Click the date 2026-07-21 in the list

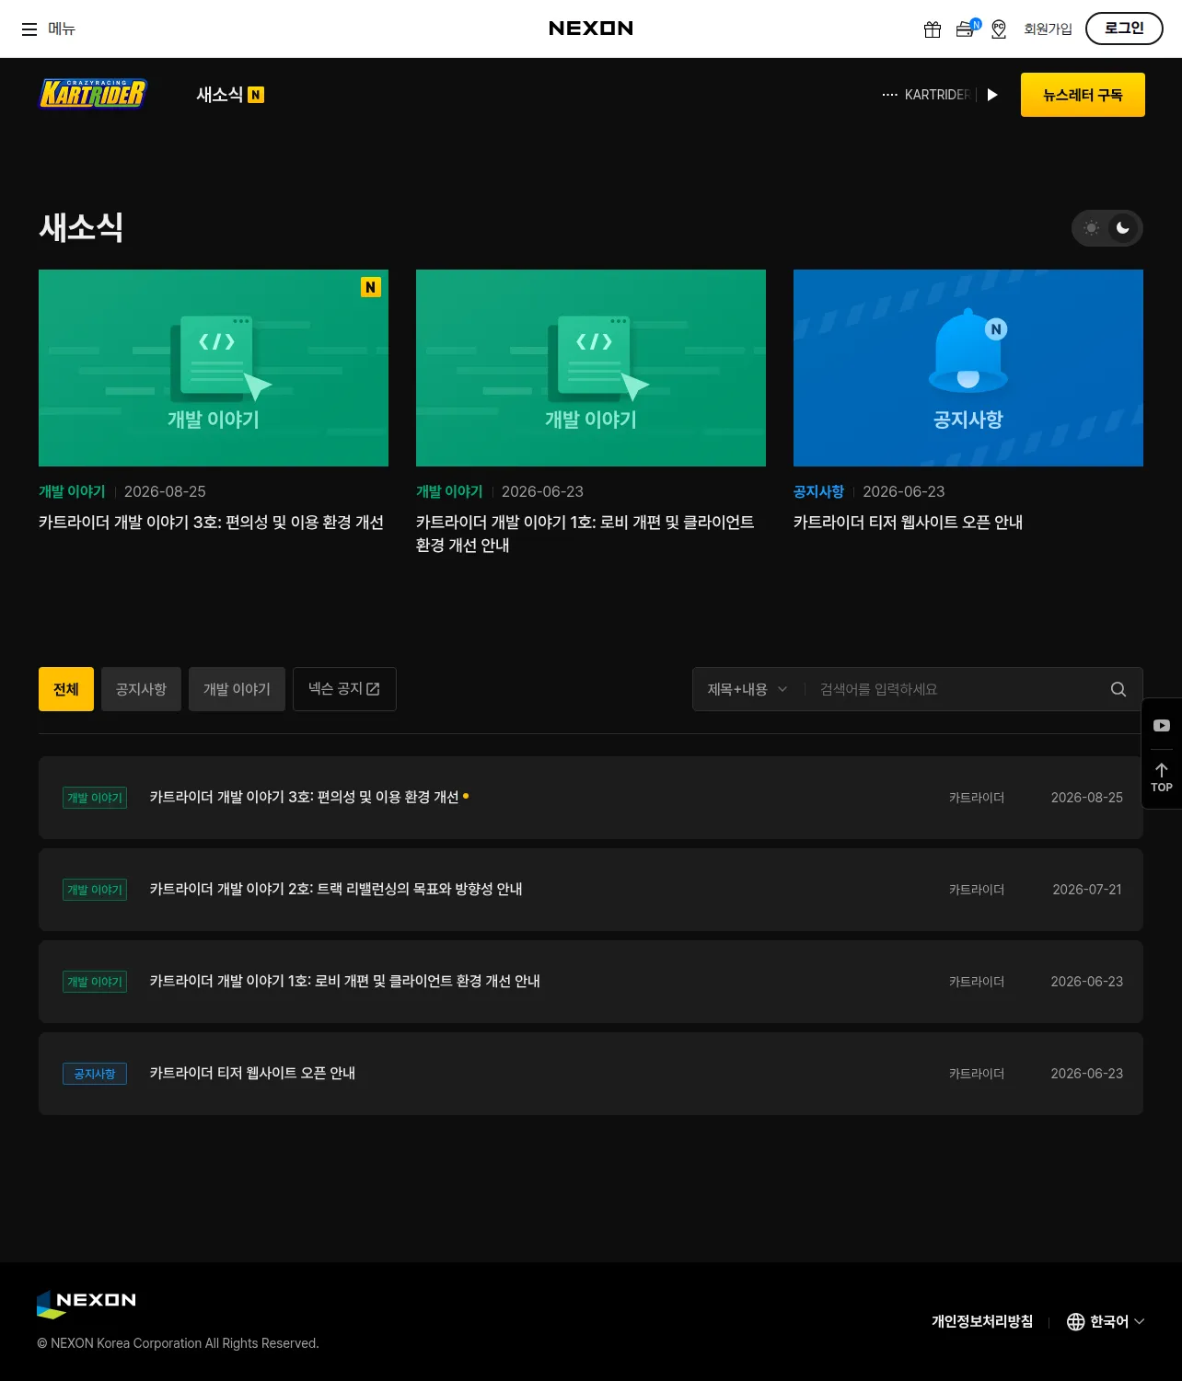[x=1087, y=890]
